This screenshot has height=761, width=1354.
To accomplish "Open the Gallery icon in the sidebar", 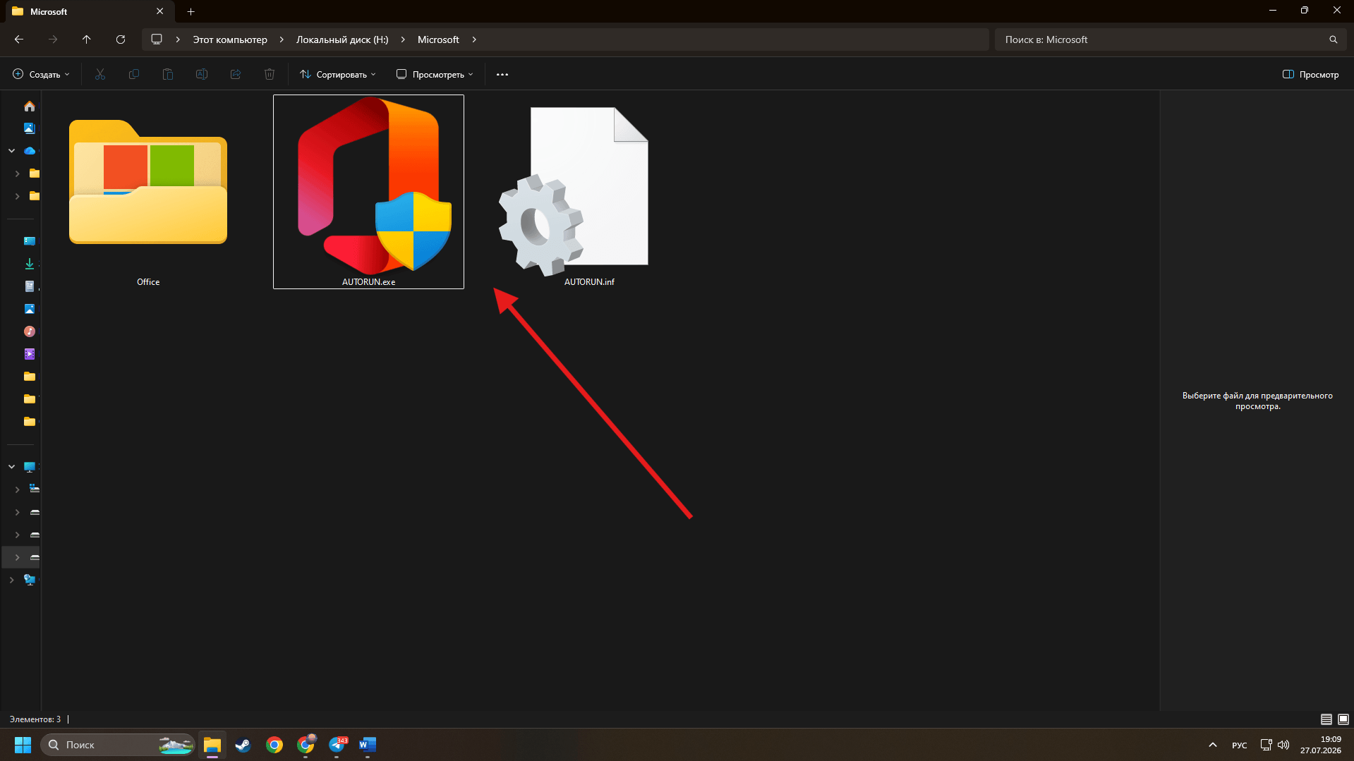I will 29,128.
